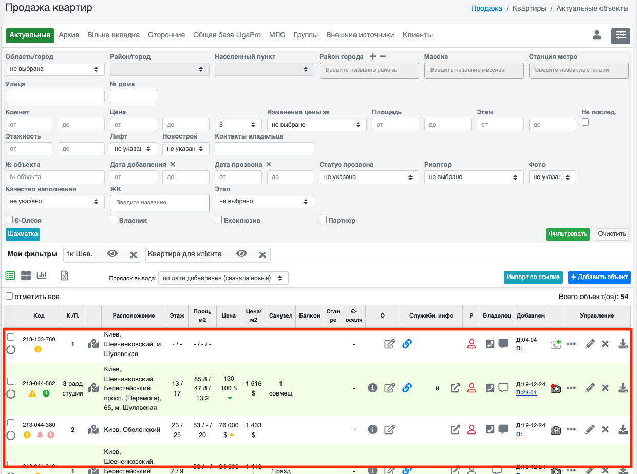Expand the 'Статус прозвона' dropdown
Viewport: 637px width, 474px height.
(368, 177)
